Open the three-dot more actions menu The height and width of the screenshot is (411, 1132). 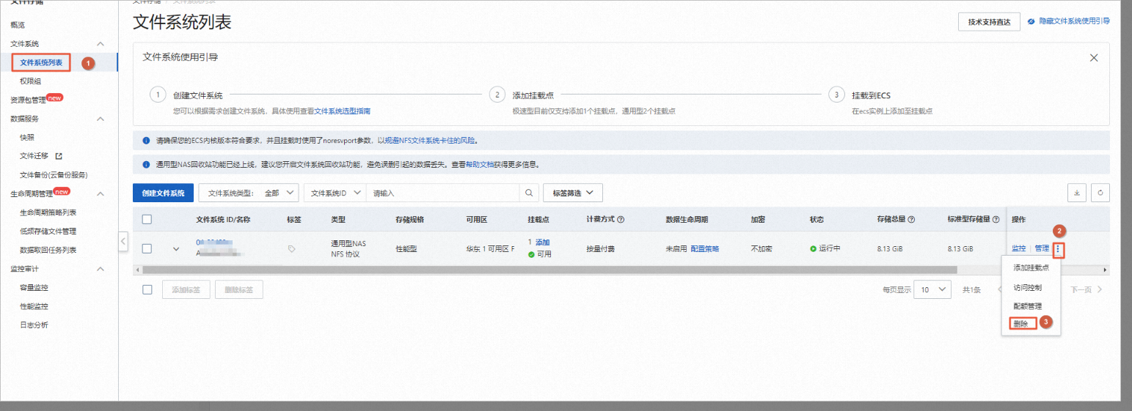(x=1059, y=250)
